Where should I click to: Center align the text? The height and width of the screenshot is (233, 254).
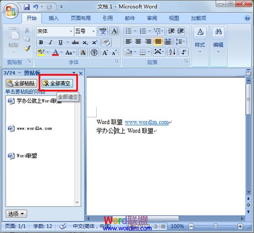click(x=138, y=42)
